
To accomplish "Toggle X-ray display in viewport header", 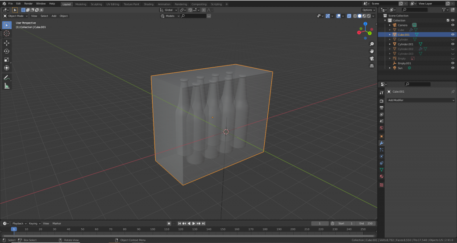I will click(x=349, y=16).
